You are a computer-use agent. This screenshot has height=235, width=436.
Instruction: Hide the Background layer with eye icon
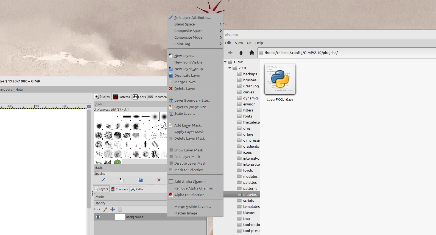[x=98, y=217]
